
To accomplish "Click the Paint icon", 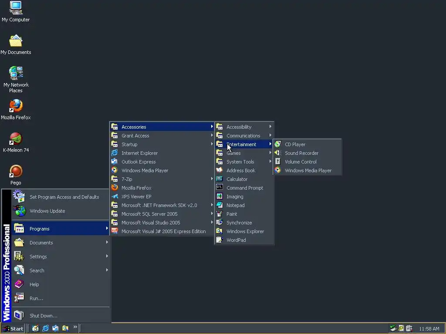I will point(220,214).
